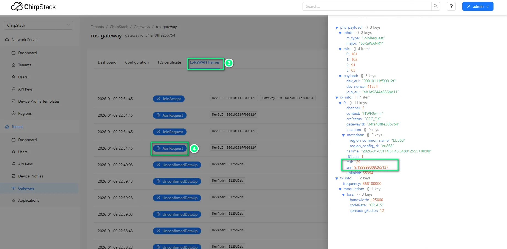Click the search magnifier icon
Screen dimensions: 507x249
pos(435,6)
